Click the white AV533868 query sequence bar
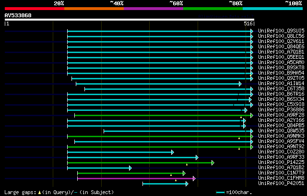Image resolution: width=307 pixels, height=196 pixels. 130,20
